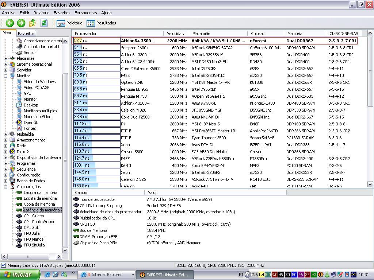374x280 pixels.
Task: Select the Desktop tree icon
Action: pyautogui.click(x=19, y=105)
